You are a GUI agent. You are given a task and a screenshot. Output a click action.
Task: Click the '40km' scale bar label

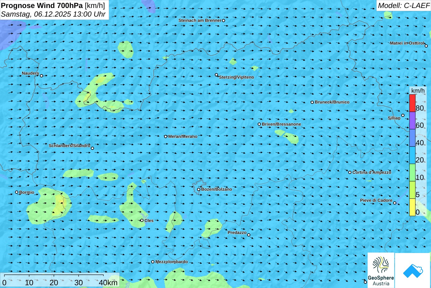[x=108, y=283]
